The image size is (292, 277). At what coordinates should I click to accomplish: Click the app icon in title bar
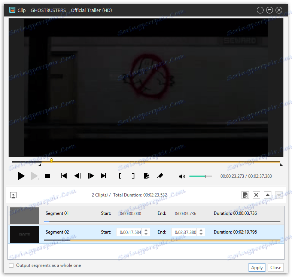[x=12, y=10]
